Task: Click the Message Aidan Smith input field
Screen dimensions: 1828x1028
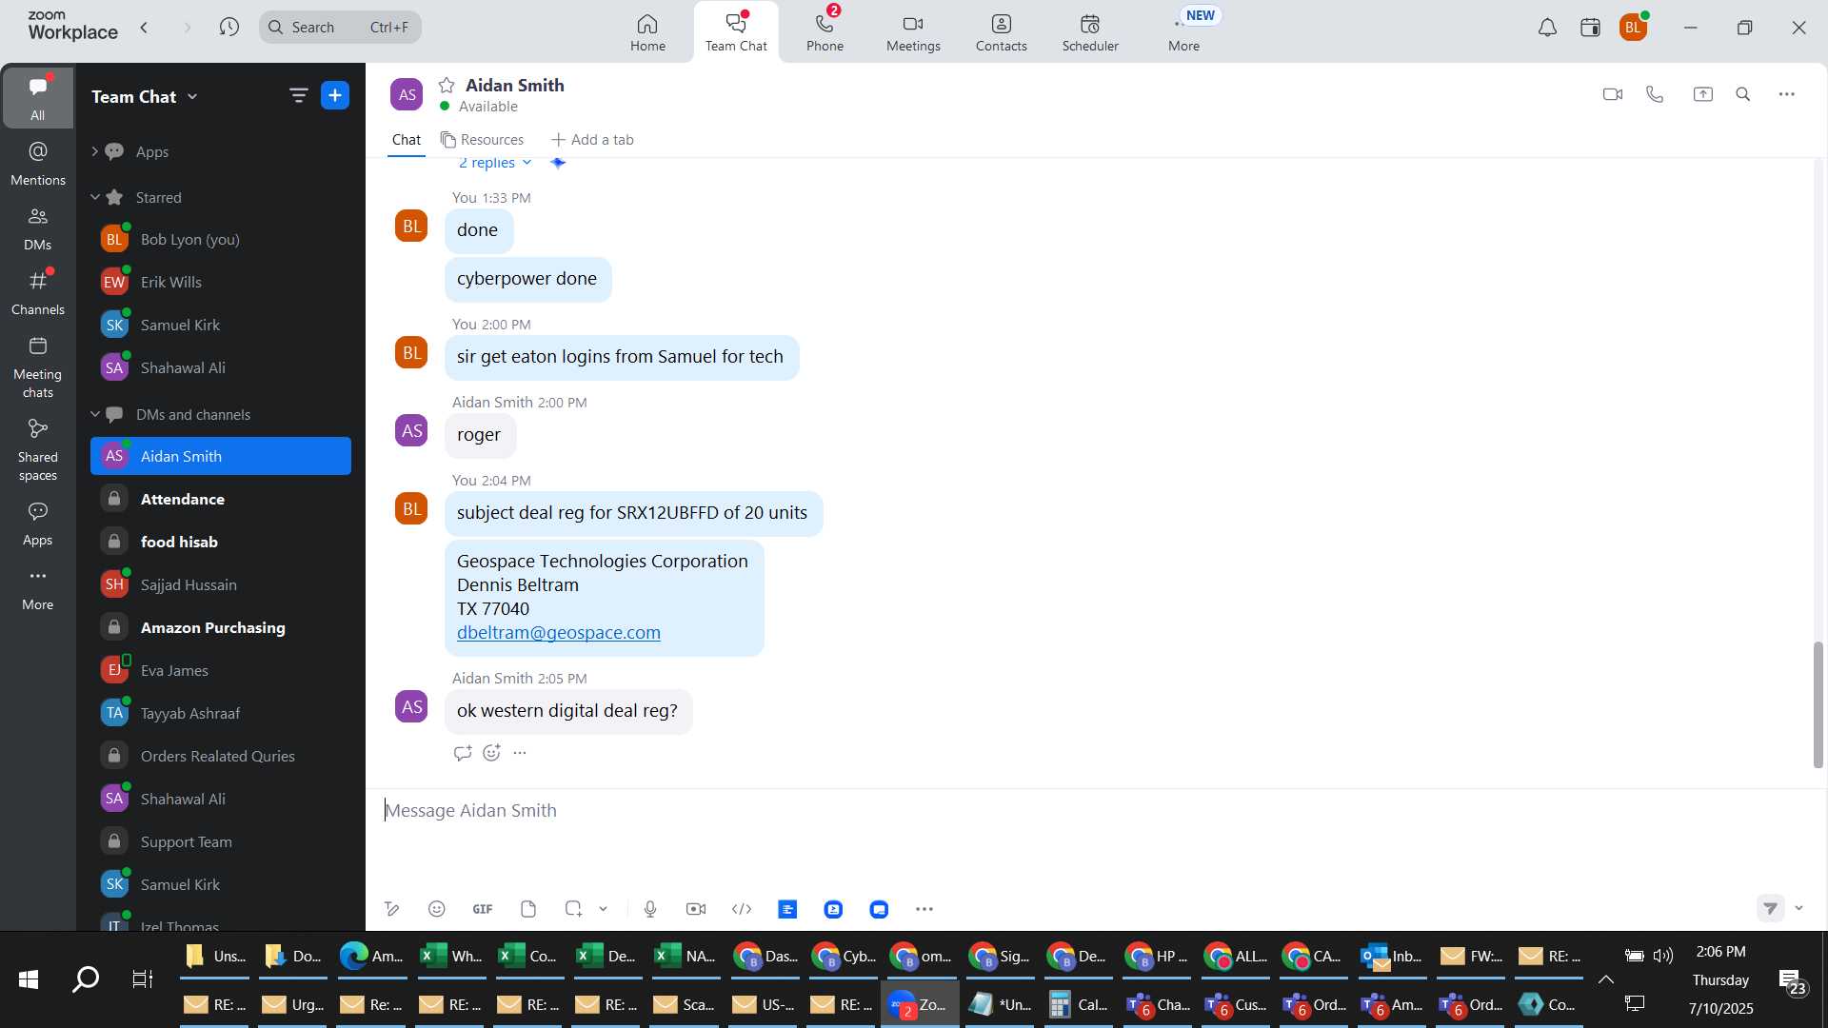Action: tap(1095, 811)
